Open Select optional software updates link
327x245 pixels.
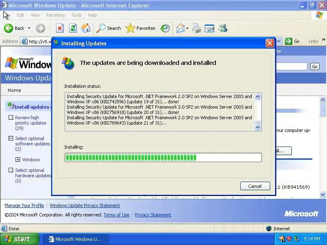33,144
